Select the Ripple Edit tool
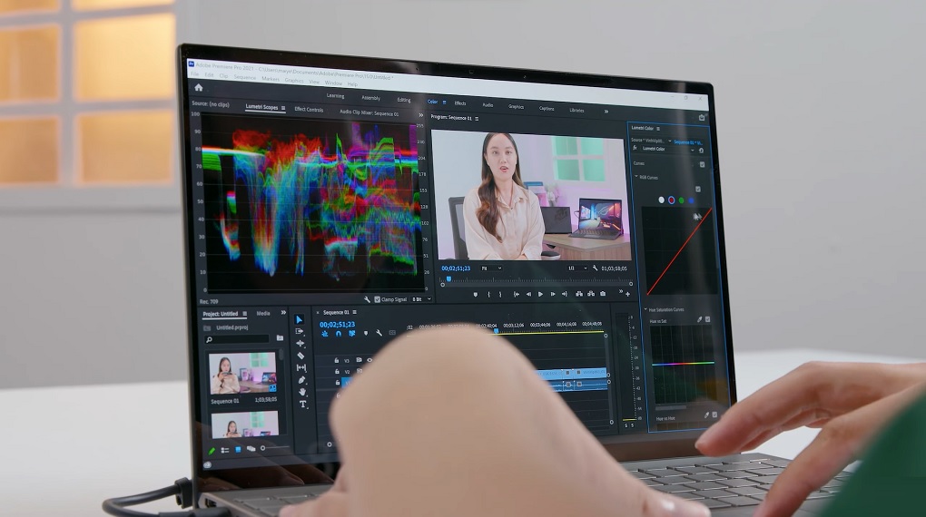 (x=300, y=344)
